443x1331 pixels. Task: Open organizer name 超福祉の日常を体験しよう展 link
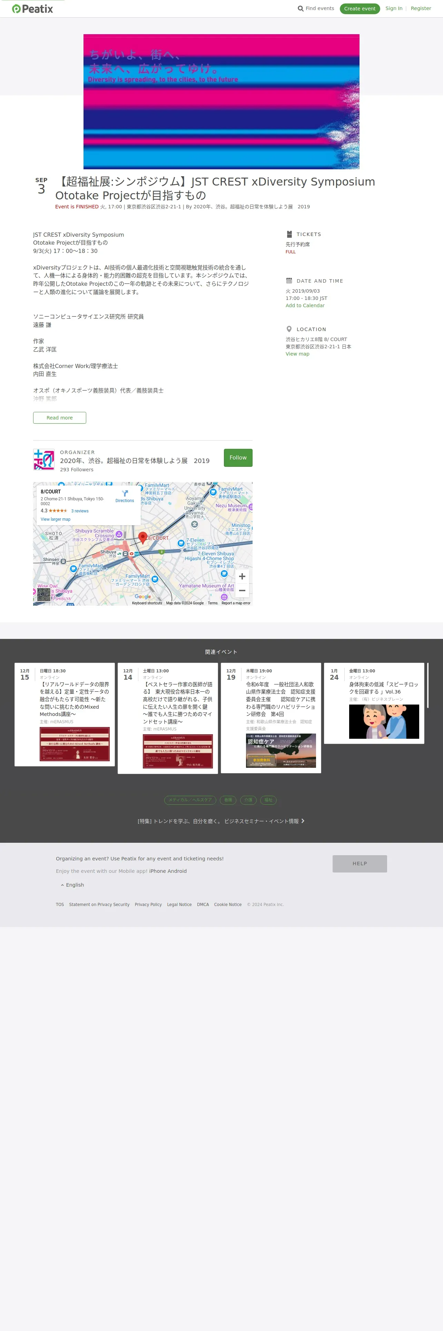pyautogui.click(x=135, y=461)
